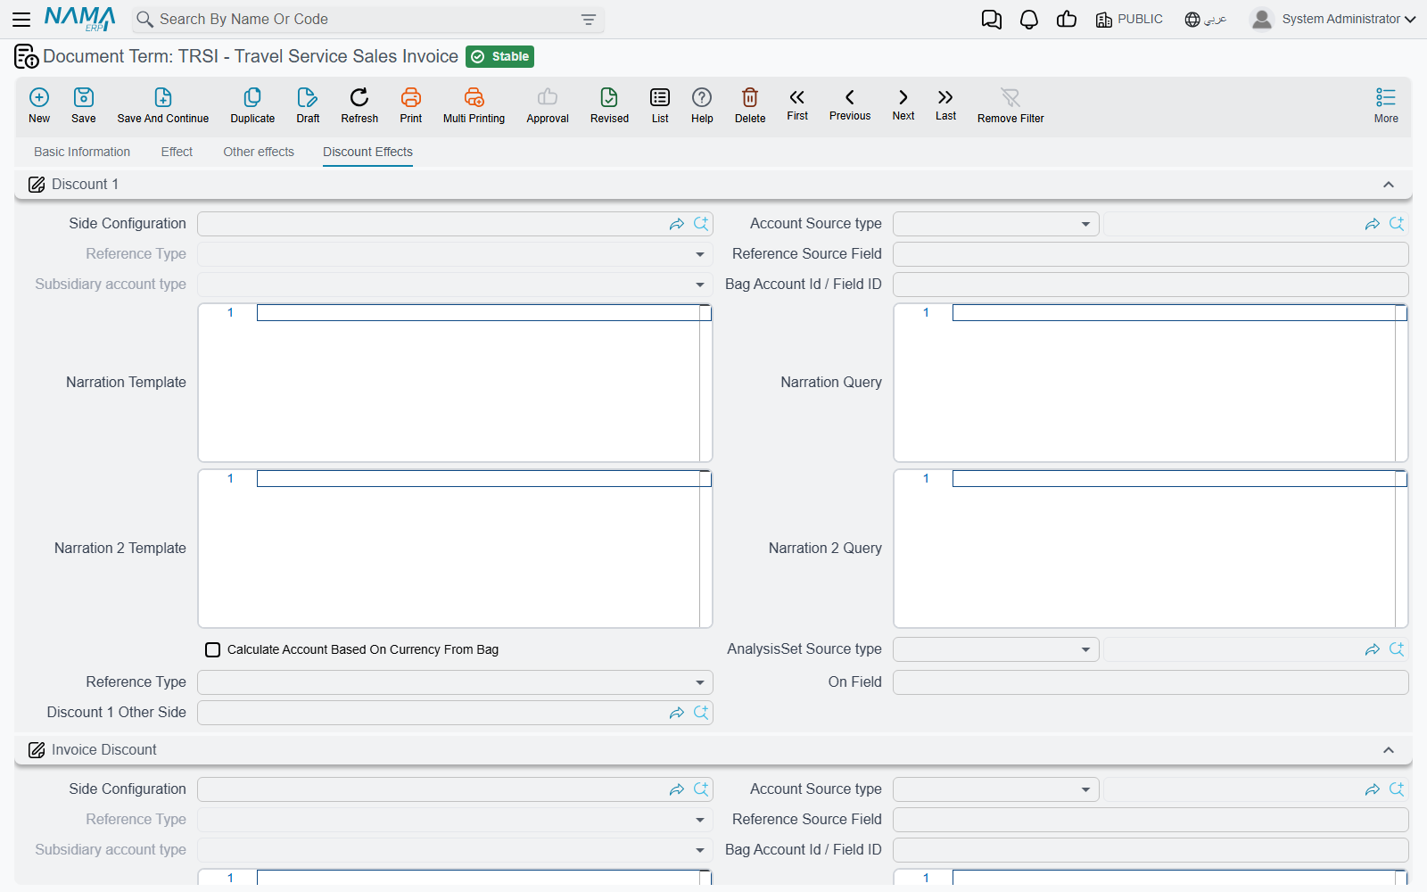Click the PUBLIC company button
The image size is (1427, 892).
click(x=1129, y=20)
